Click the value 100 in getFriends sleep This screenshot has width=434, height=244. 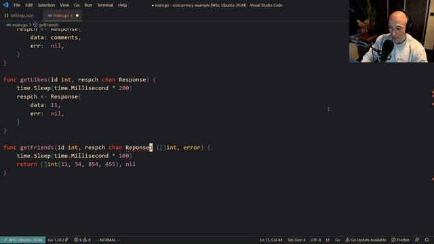click(123, 156)
